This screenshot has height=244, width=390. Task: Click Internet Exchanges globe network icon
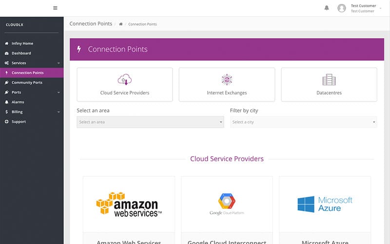tap(227, 80)
